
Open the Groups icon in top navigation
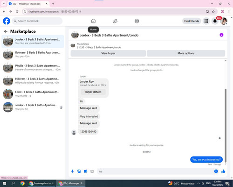[137, 21]
